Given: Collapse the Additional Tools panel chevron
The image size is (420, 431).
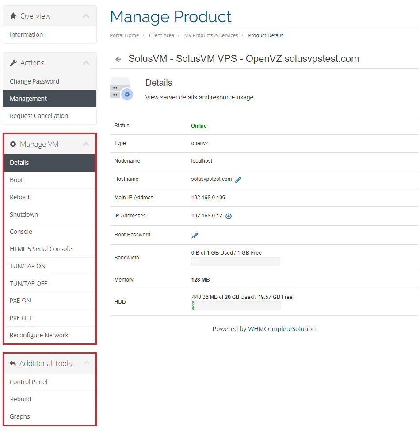Looking at the screenshot, I should pyautogui.click(x=87, y=362).
